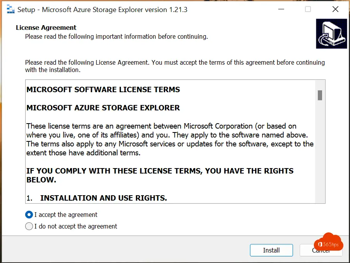Viewport: 350px width, 263px height.
Task: Click '1. INSTALLATION AND USE RIGHTS.' line
Action: (x=97, y=198)
